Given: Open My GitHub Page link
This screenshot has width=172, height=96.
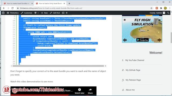Looking at the screenshot, I should click(x=133, y=70).
